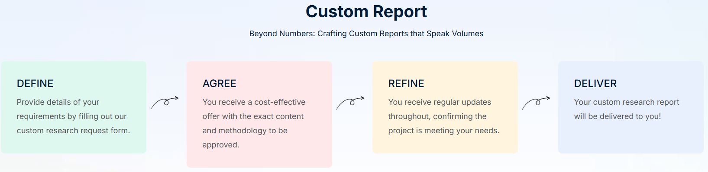Screen dimensions: 708x172
Task: Click the REFINE step title
Action: 406,84
